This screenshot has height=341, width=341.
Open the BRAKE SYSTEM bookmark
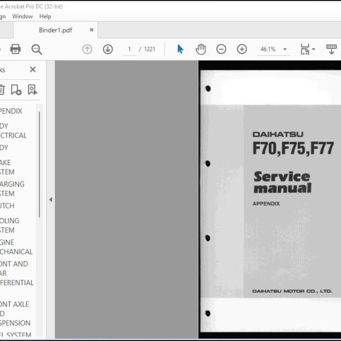point(7,167)
